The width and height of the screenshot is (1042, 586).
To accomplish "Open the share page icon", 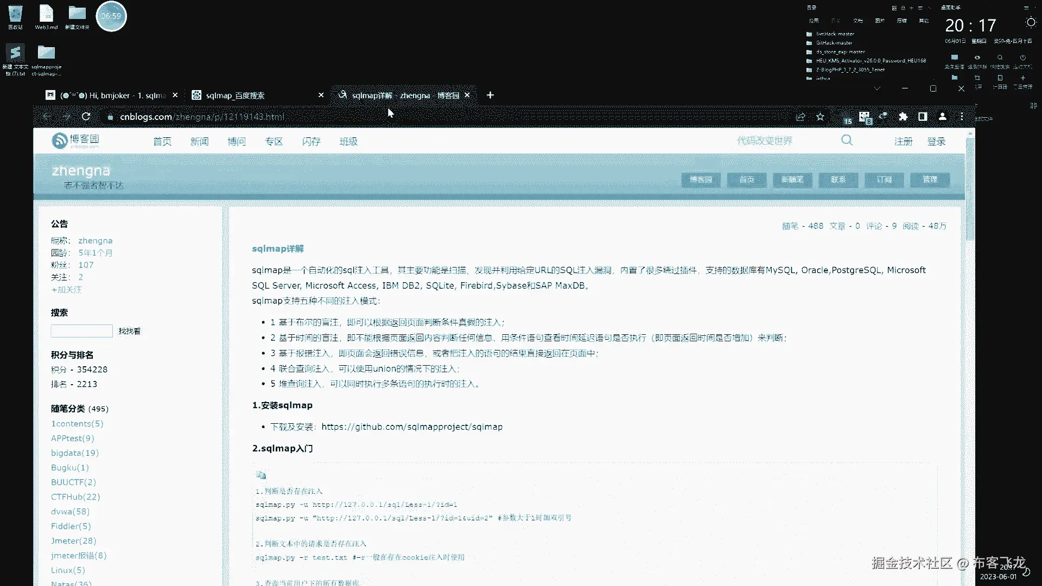I will tap(800, 117).
